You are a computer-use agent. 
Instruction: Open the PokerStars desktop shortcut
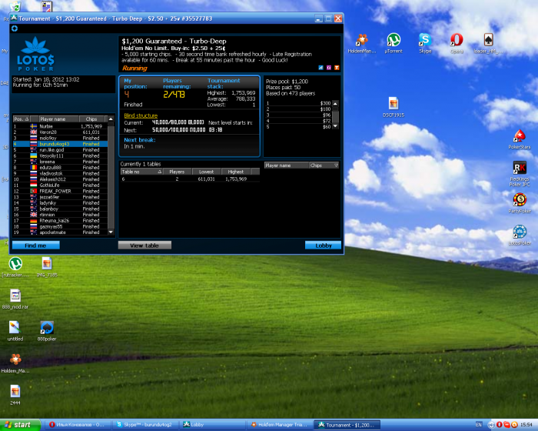coord(519,135)
